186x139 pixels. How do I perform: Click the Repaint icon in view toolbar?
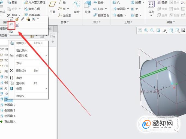coord(158,30)
